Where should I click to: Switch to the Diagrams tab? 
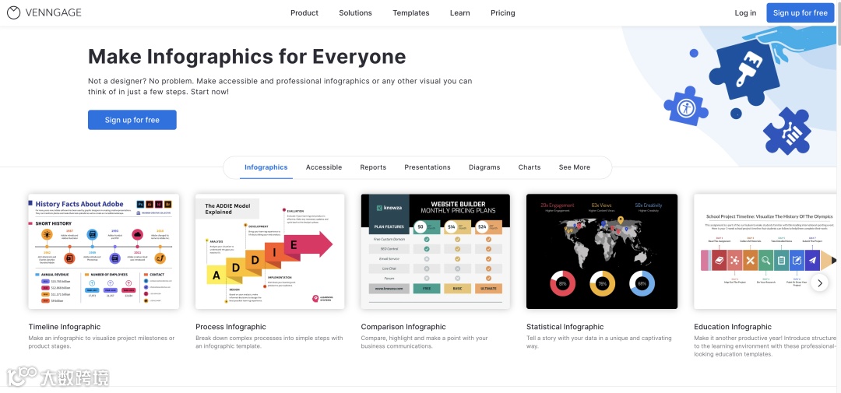point(484,167)
